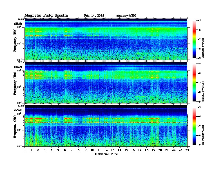Click hour 7 on the time axis
The width and height of the screenshot is (223, 172).
coord(72,150)
